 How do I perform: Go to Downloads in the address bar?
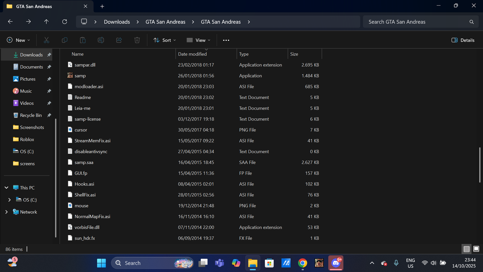(117, 22)
